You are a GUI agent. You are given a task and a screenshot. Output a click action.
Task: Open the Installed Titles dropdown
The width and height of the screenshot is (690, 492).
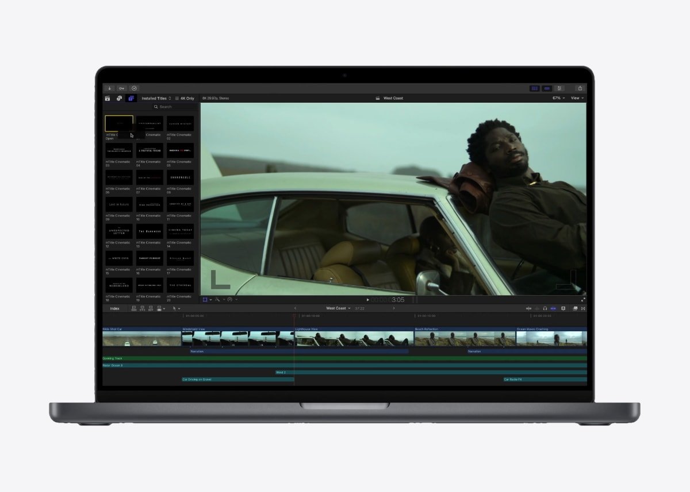coord(156,98)
